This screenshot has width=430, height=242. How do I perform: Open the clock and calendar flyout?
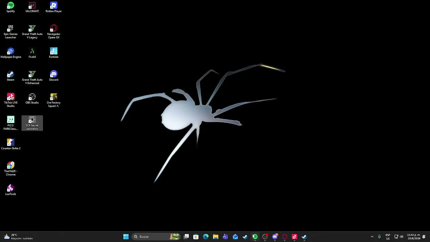(x=414, y=237)
